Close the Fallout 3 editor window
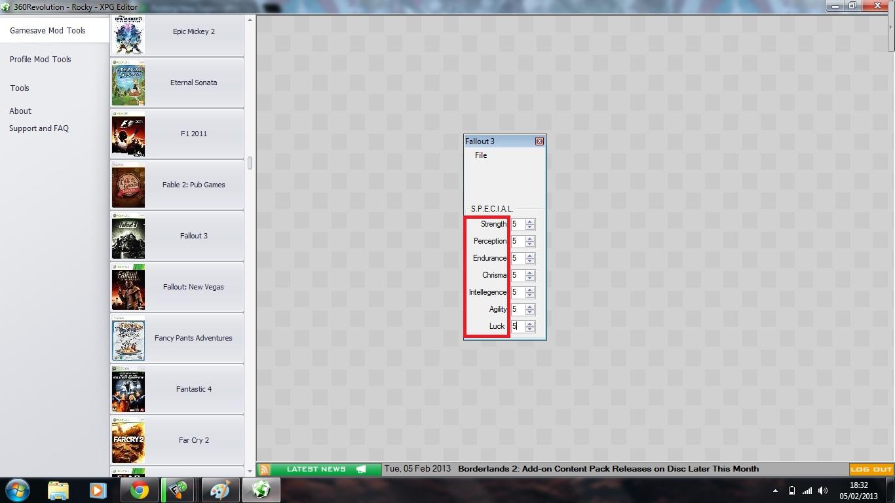Viewport: 895px width, 503px height. (539, 141)
